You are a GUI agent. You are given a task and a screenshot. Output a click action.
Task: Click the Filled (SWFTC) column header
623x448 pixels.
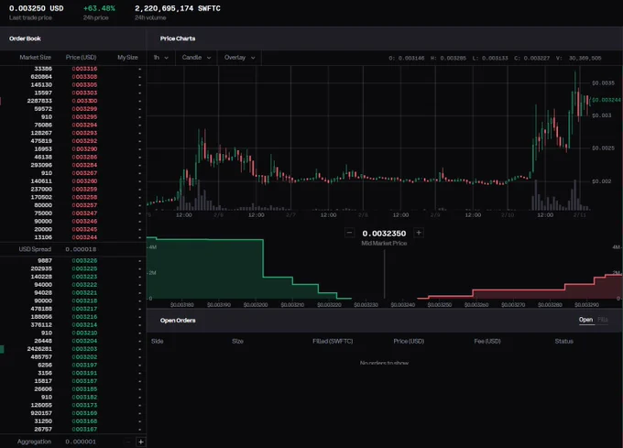click(333, 341)
